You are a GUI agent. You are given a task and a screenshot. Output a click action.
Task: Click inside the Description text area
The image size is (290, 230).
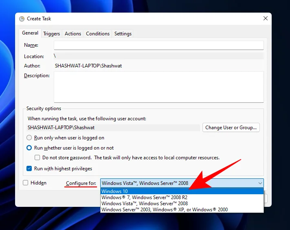(159, 87)
